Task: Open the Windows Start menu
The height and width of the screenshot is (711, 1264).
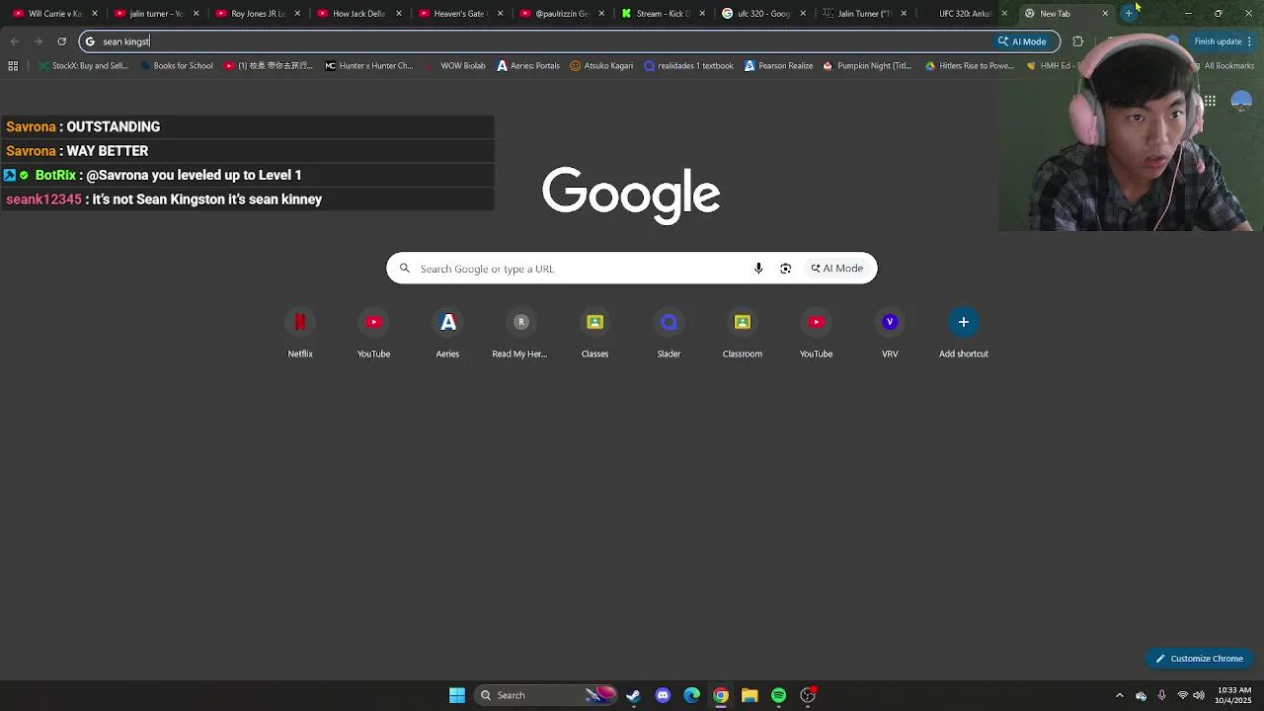Action: point(457,695)
